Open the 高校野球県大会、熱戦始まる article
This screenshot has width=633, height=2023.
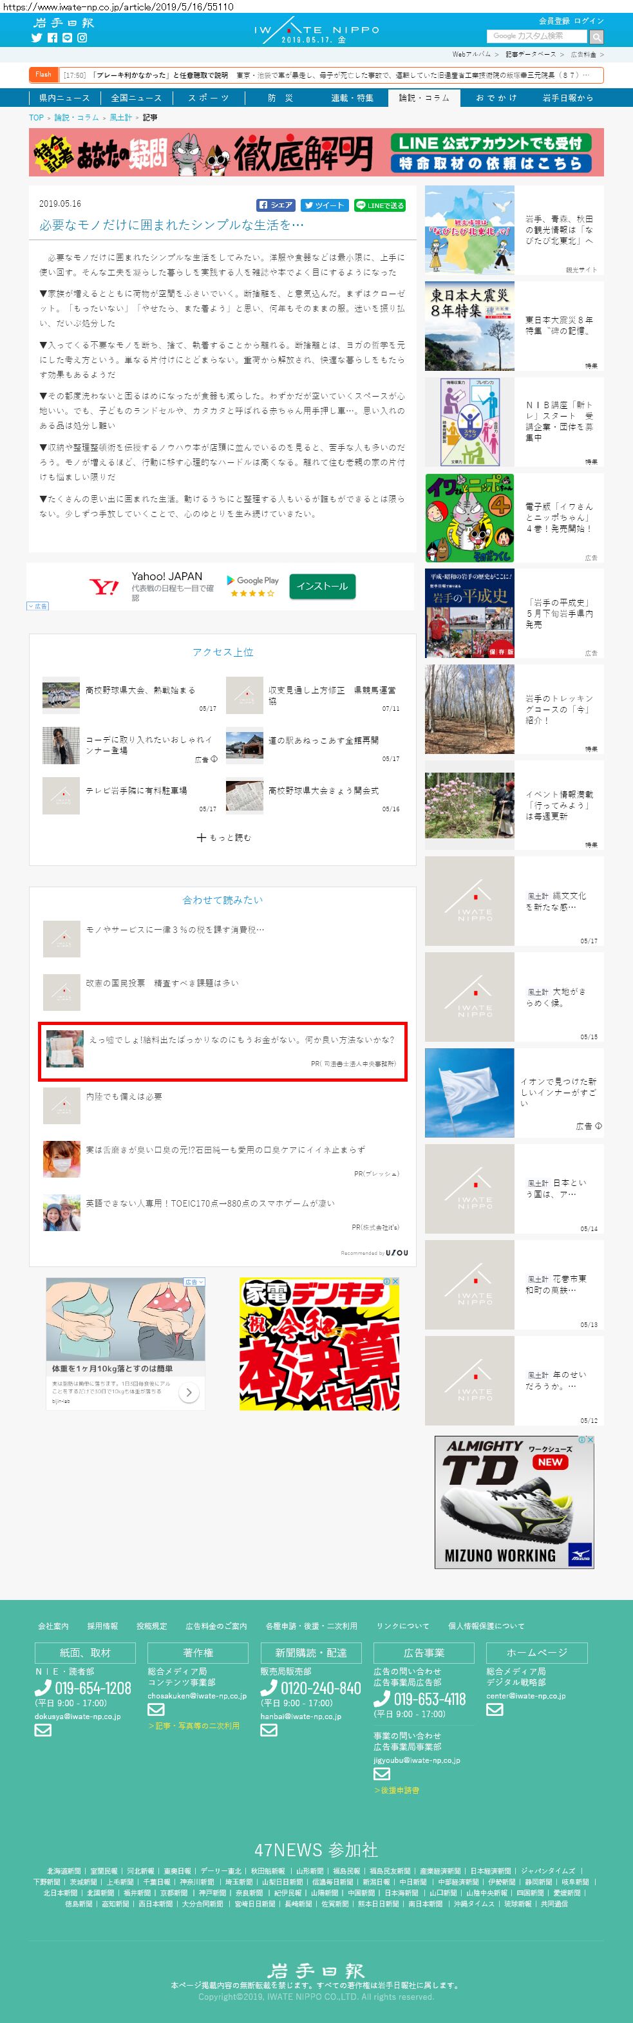pyautogui.click(x=140, y=690)
